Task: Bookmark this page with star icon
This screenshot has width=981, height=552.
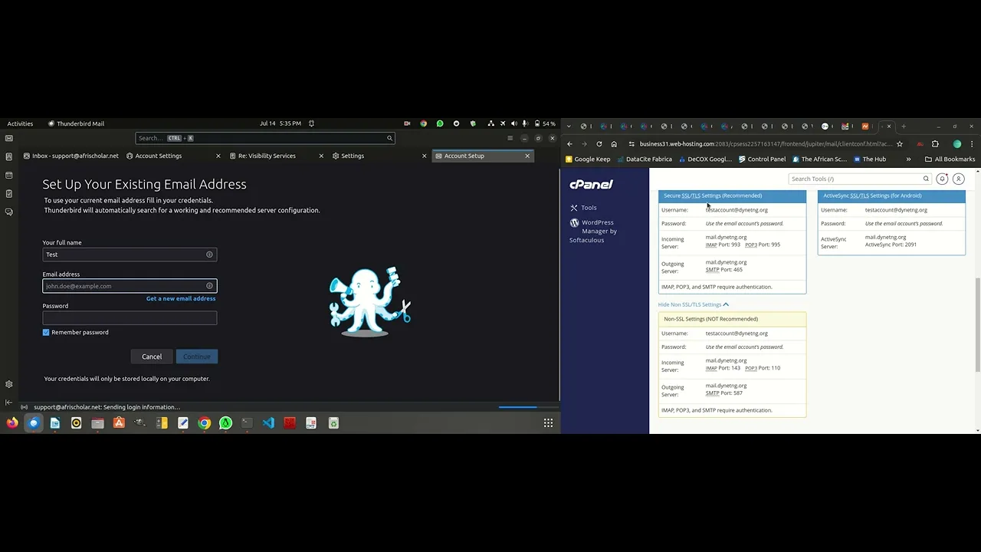Action: (900, 143)
